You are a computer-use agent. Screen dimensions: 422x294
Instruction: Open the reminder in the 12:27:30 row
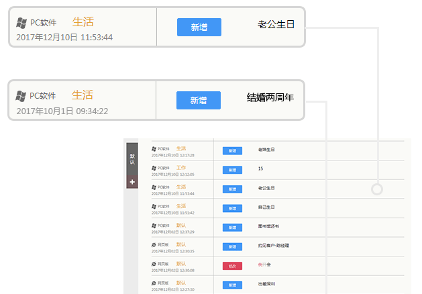[266, 284]
